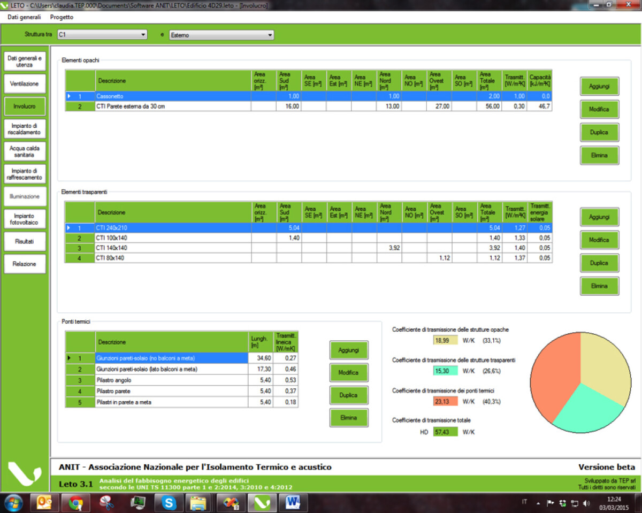This screenshot has width=642, height=513.
Task: Click the 15,30 transparent coefficient swatch
Action: click(x=446, y=371)
